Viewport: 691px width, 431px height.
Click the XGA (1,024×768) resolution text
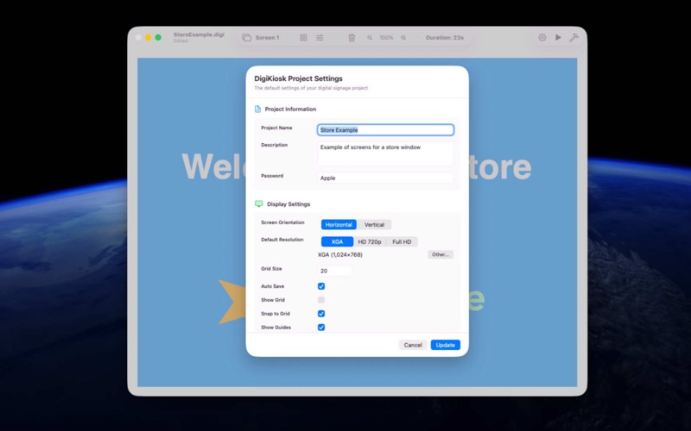coord(340,254)
